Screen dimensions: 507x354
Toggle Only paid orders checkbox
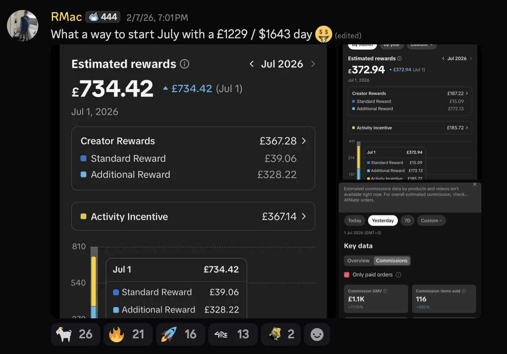click(347, 275)
